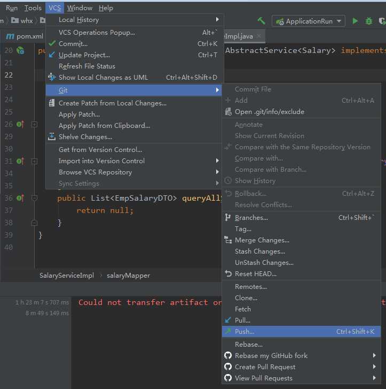386x389 pixels.
Task: Select Merge Changes...
Action: click(x=301, y=240)
